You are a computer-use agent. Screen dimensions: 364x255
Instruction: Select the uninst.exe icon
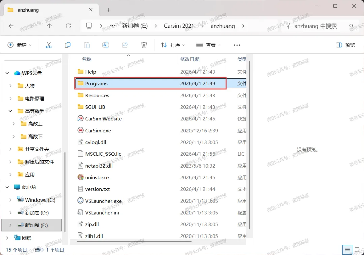coord(80,177)
